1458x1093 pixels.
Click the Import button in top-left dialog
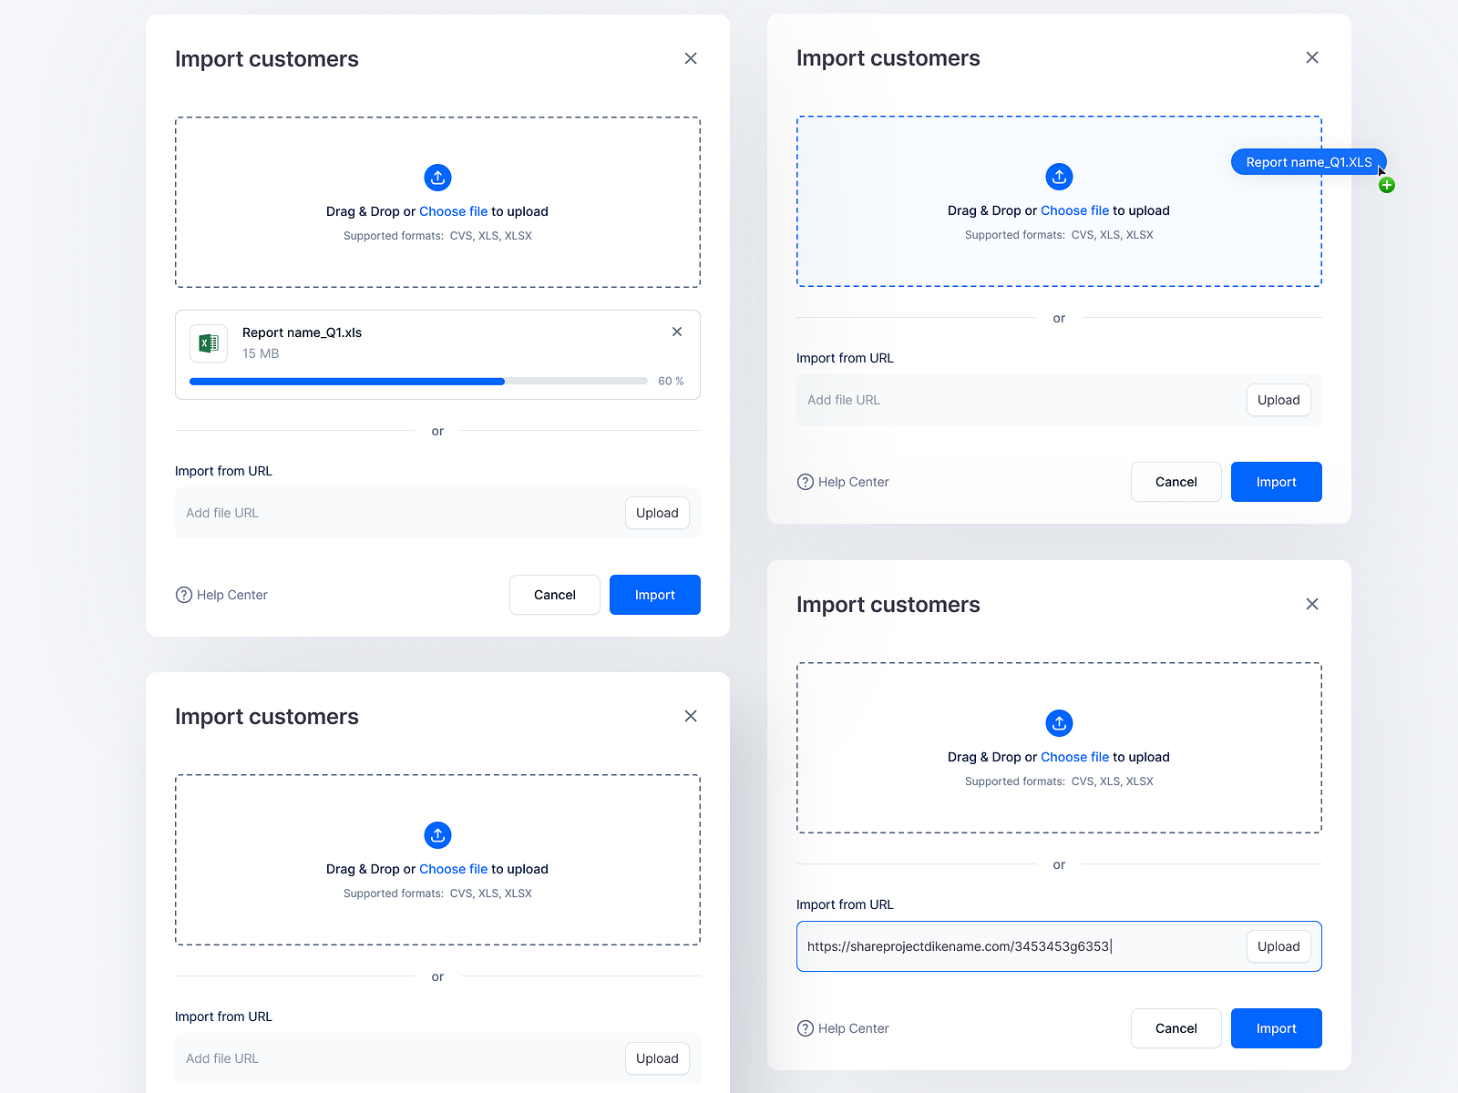click(654, 595)
